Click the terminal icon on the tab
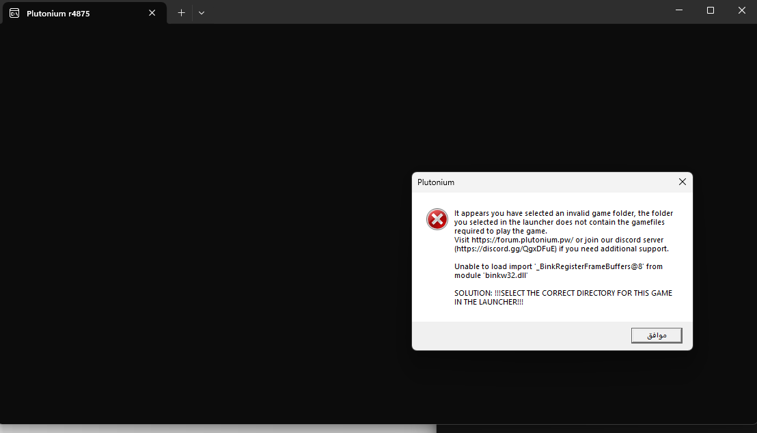This screenshot has height=433, width=757. 14,13
